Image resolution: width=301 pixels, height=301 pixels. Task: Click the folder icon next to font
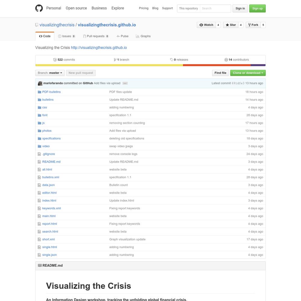tap(39, 115)
